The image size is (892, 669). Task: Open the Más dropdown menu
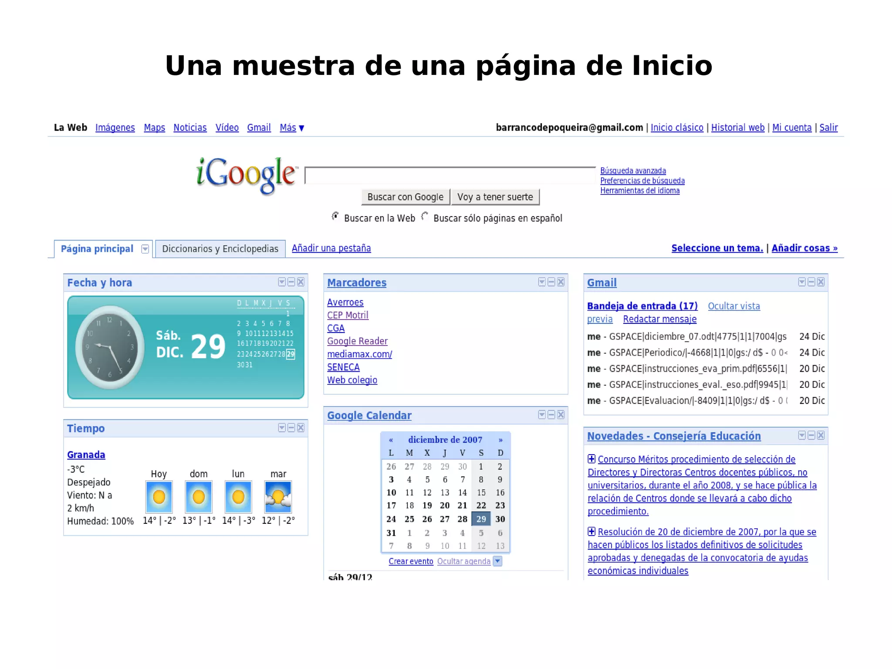pyautogui.click(x=292, y=128)
